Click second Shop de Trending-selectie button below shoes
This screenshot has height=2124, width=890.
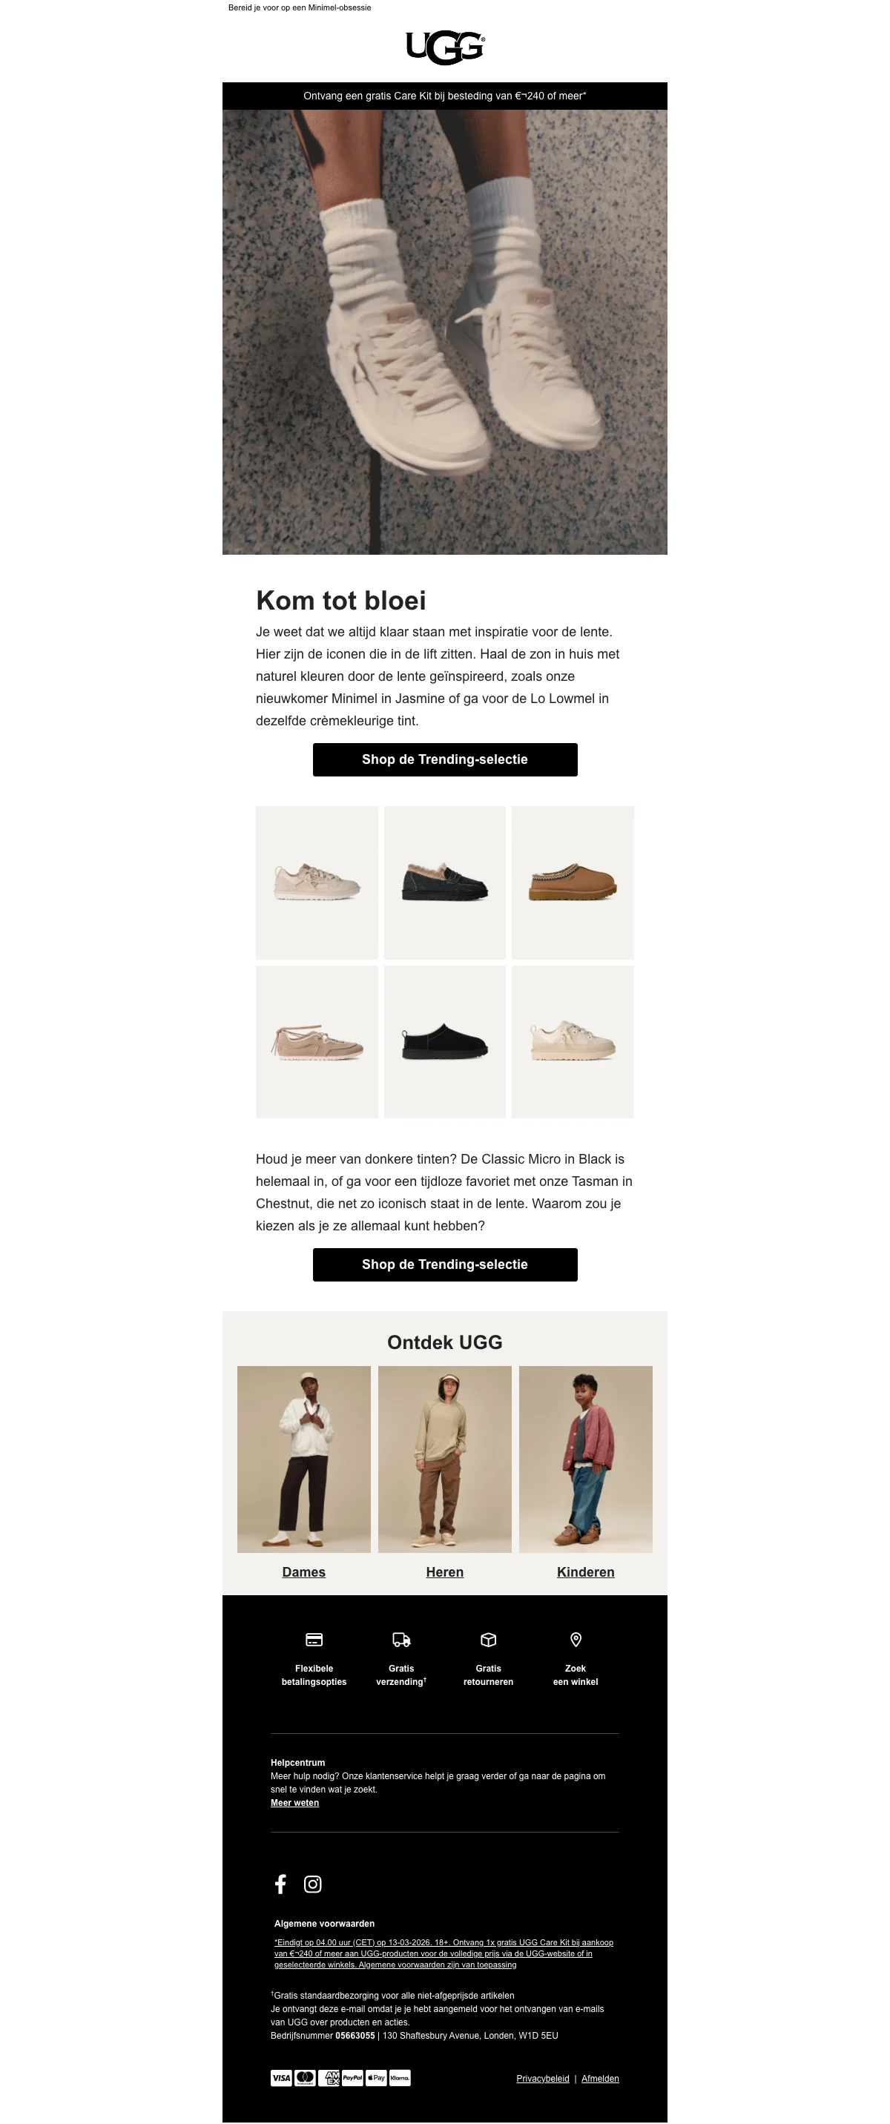(x=444, y=1264)
